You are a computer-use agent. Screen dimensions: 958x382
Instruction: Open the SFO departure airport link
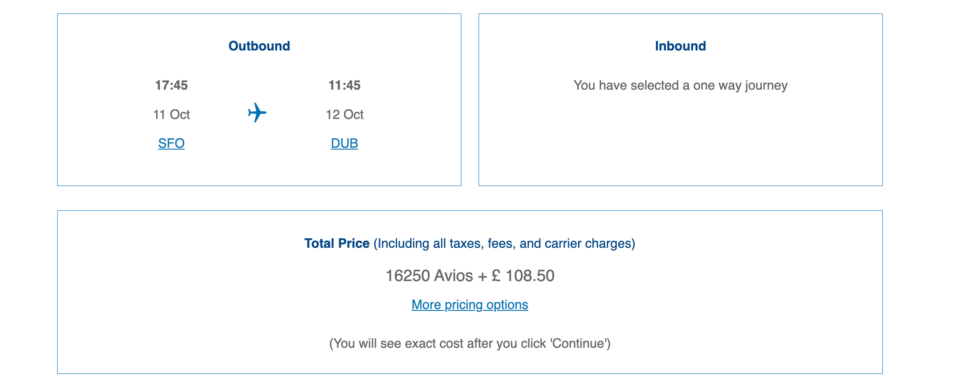click(x=172, y=143)
